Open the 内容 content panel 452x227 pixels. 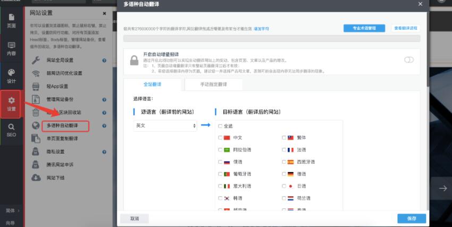pos(11,48)
